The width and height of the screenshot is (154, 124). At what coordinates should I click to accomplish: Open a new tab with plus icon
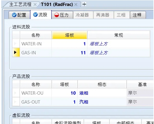click(x=84, y=4)
